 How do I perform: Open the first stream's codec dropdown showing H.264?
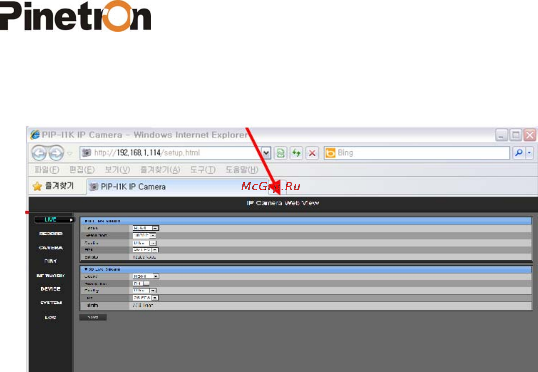146,228
